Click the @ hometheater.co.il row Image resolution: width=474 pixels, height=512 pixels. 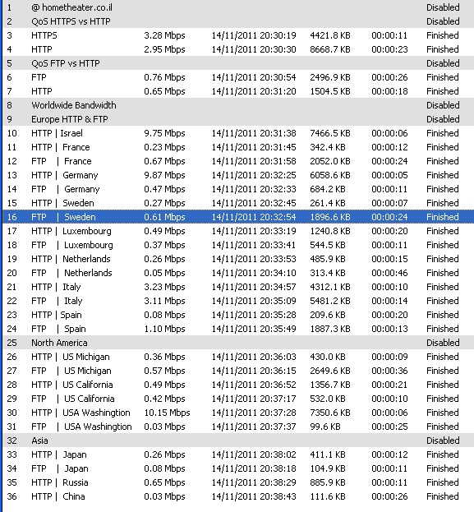238,7
